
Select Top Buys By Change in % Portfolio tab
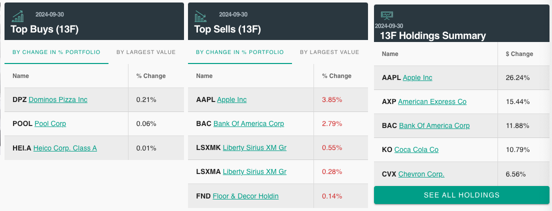[56, 52]
